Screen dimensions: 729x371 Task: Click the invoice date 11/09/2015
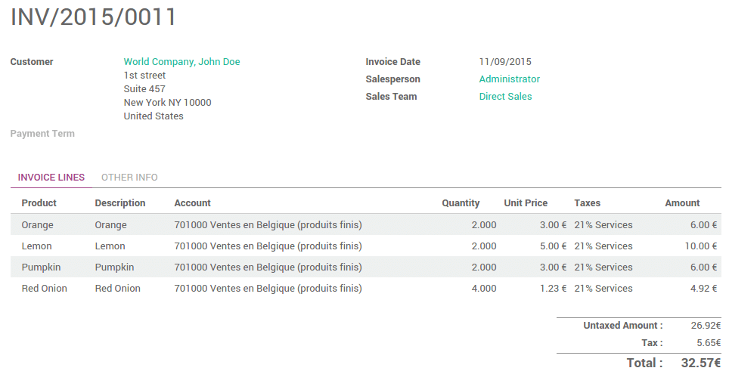click(505, 62)
